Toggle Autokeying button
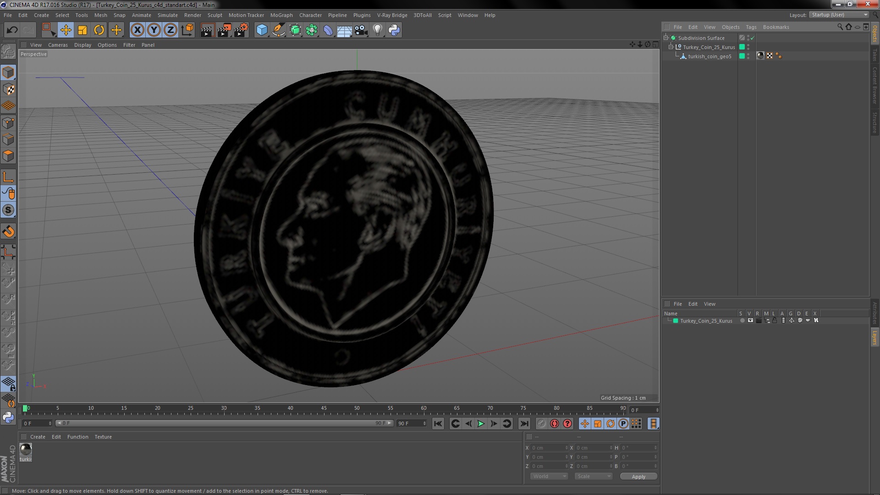The image size is (880, 495). point(555,423)
